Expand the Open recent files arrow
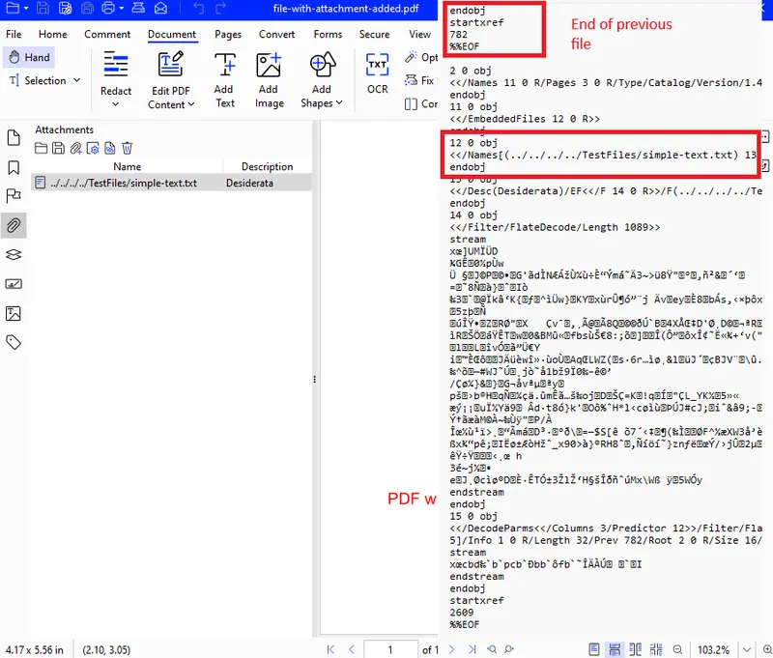 26,9
